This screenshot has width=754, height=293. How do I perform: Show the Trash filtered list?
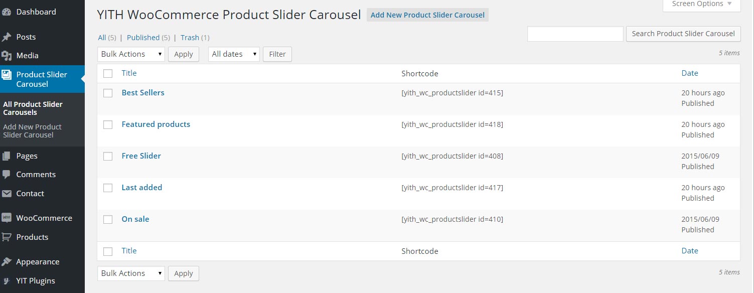(190, 38)
